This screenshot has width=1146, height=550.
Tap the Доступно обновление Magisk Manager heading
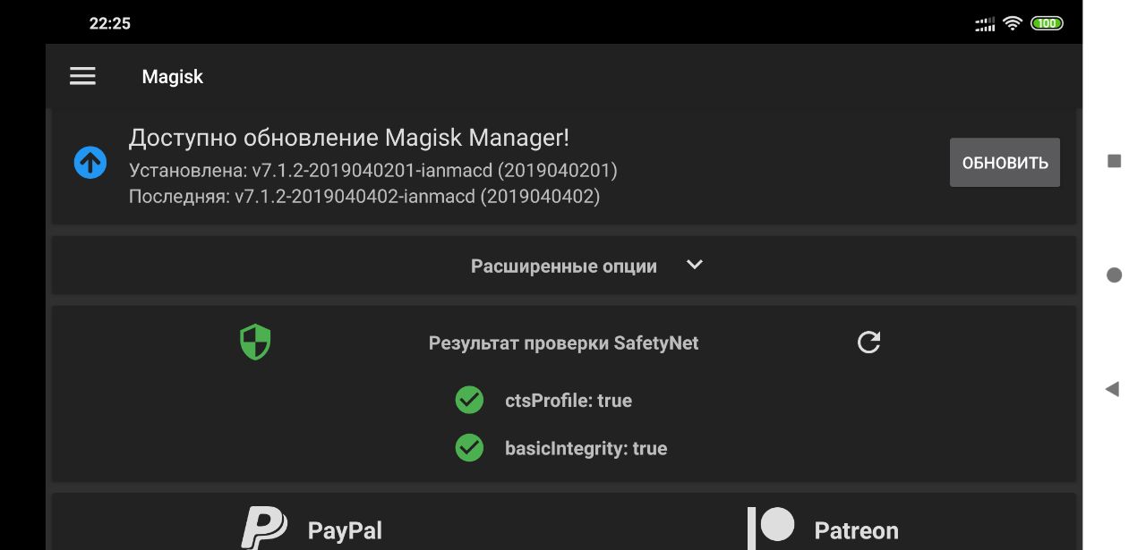349,138
